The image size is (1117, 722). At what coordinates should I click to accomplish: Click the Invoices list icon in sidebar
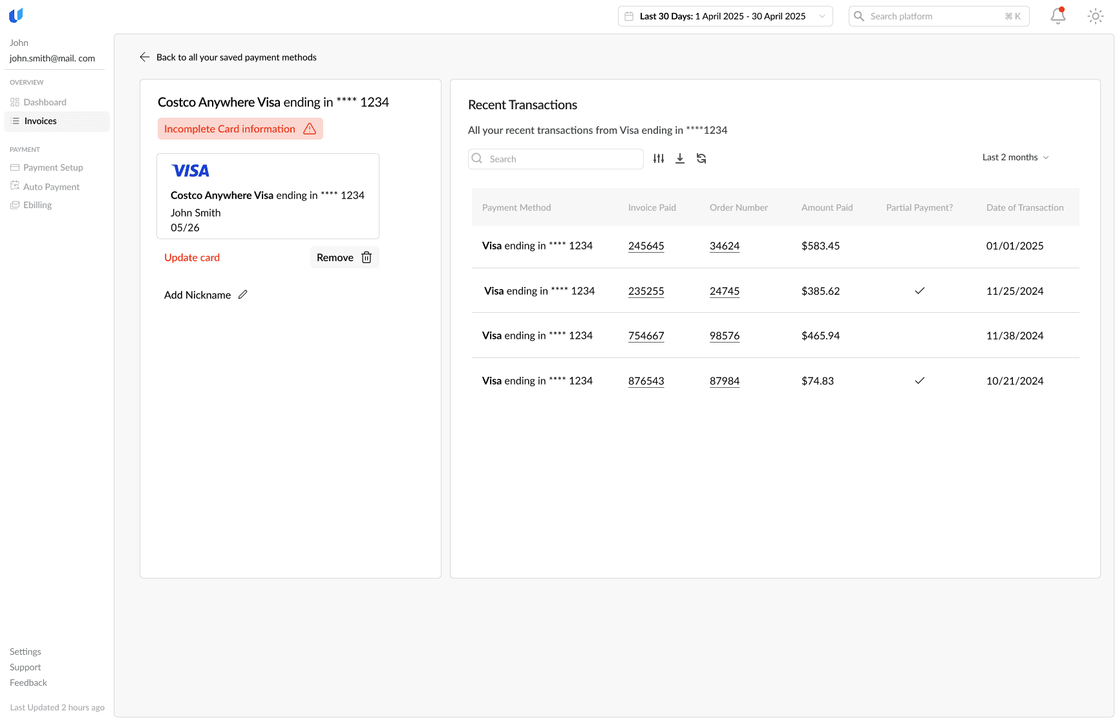pos(16,121)
